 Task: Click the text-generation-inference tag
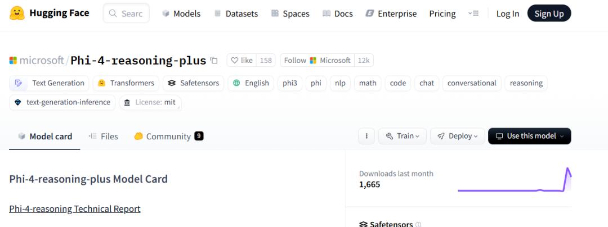click(62, 102)
